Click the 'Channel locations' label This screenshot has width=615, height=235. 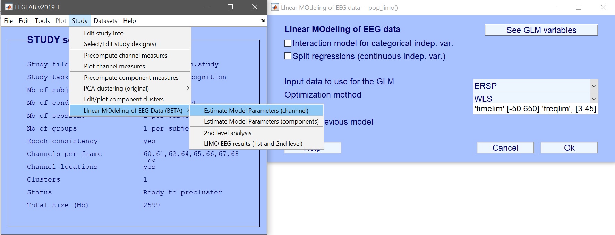[62, 167]
